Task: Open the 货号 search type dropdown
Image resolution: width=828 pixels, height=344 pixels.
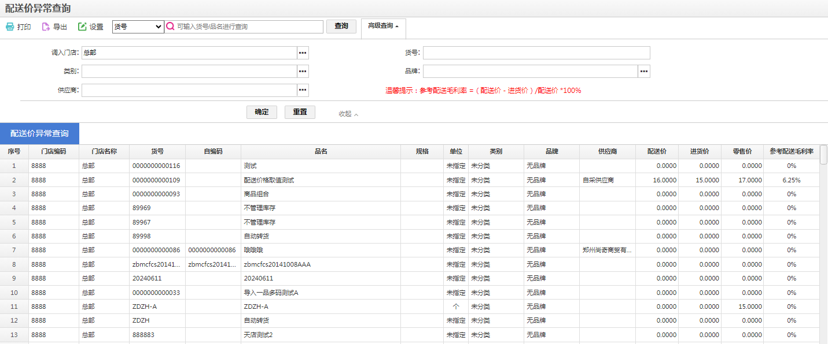Action: [x=138, y=27]
